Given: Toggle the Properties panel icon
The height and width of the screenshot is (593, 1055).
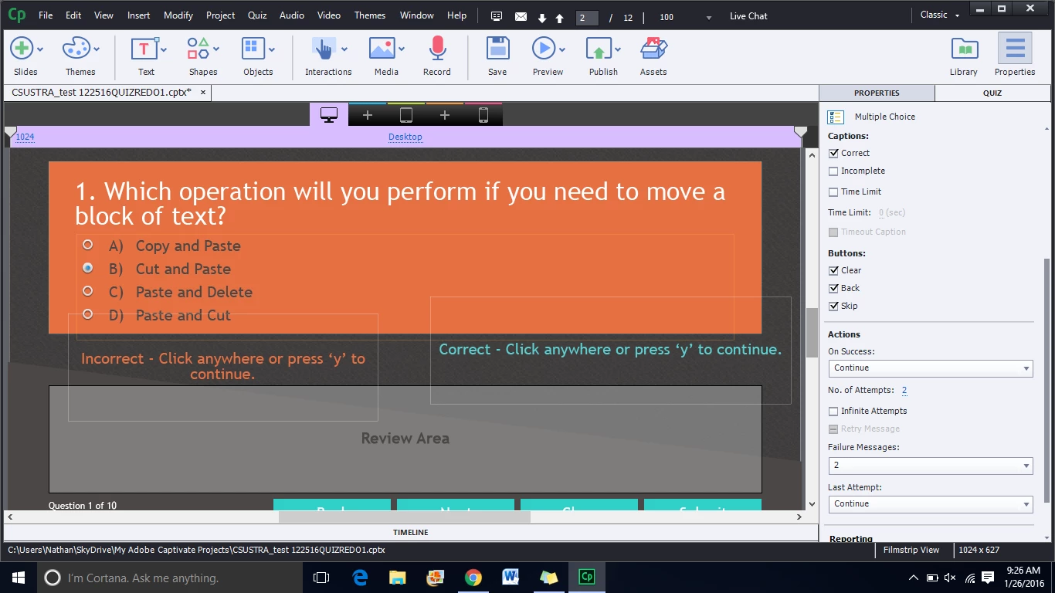Looking at the screenshot, I should tap(1015, 48).
